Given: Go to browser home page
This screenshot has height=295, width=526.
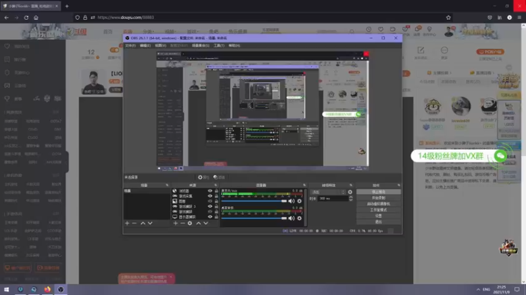Looking at the screenshot, I should click(x=36, y=18).
